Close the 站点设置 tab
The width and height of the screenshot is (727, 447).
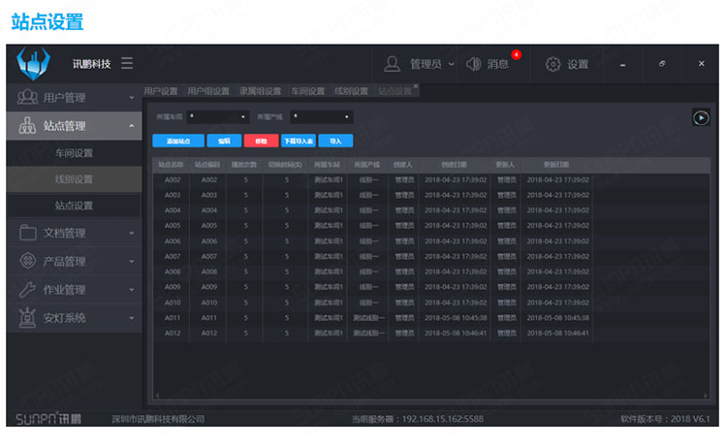tap(416, 87)
